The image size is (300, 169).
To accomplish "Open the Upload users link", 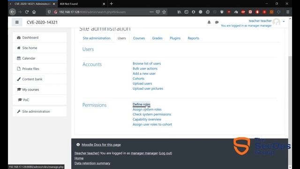I will (142, 84).
